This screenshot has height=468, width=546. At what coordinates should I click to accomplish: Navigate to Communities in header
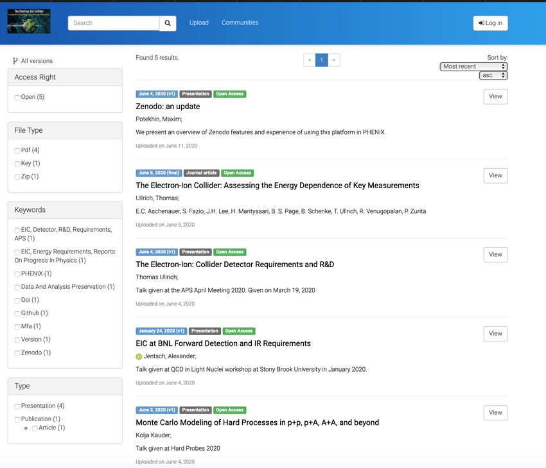coord(240,23)
